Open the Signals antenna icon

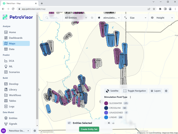click(x=6, y=124)
